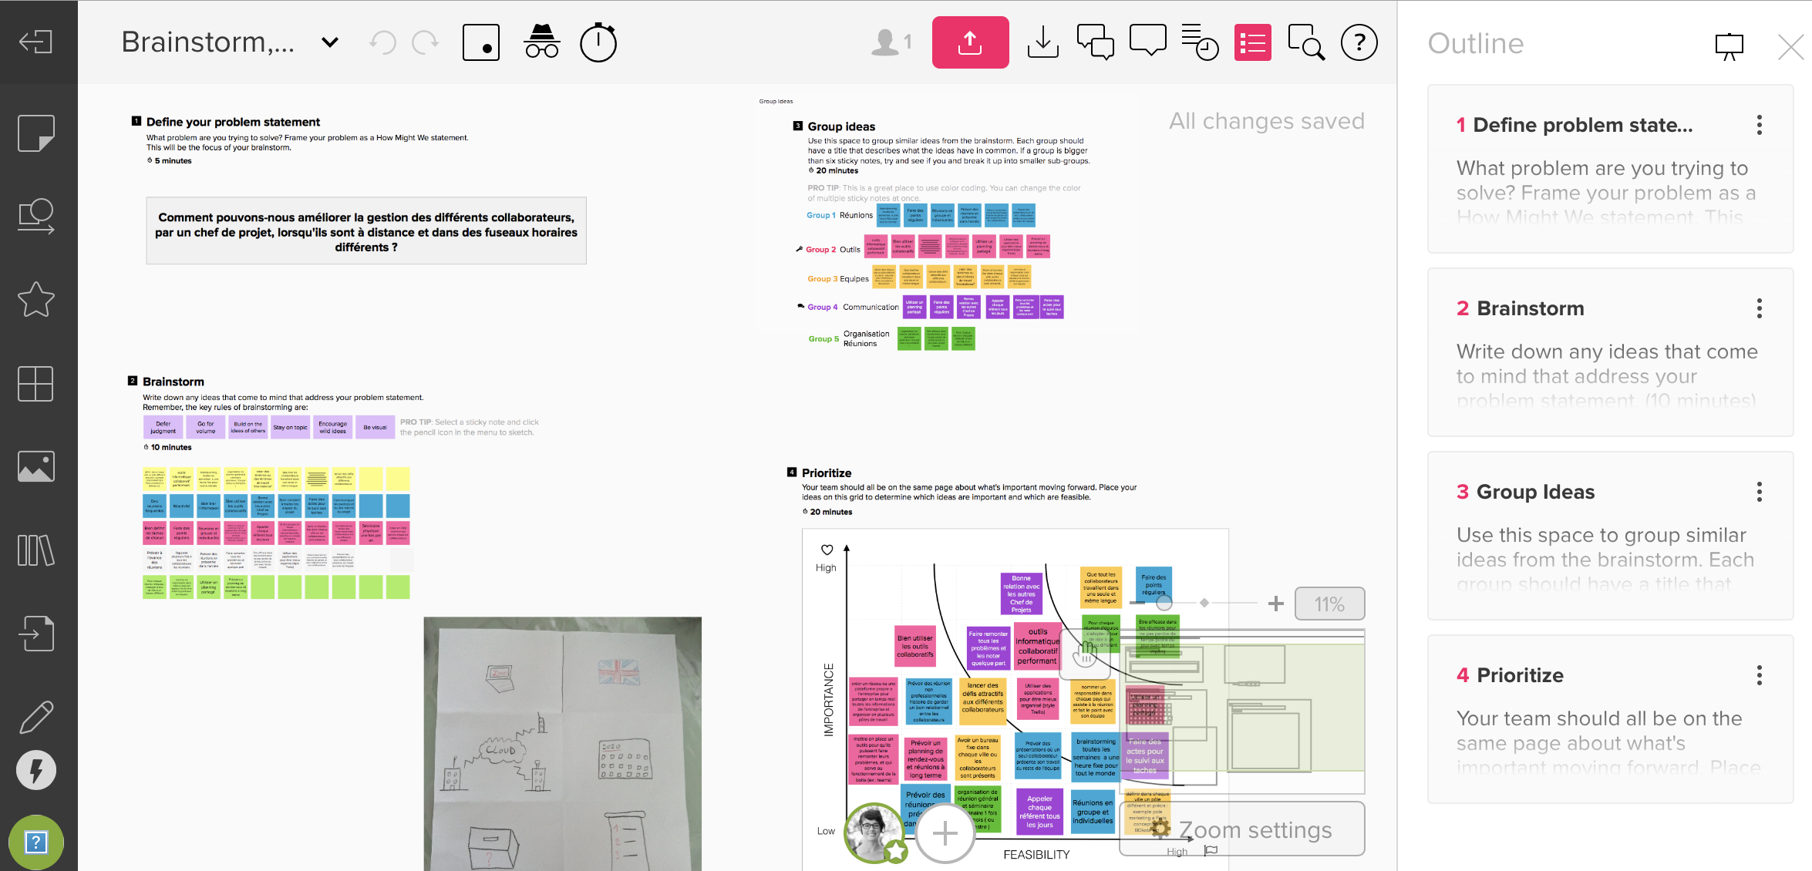Open the chat conversation icon
The height and width of the screenshot is (871, 1812).
click(1095, 42)
